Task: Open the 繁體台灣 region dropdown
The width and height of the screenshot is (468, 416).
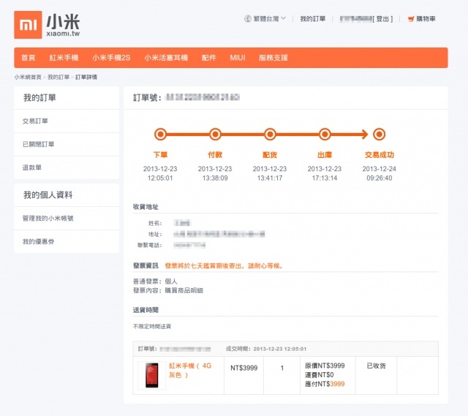Action: (270, 19)
